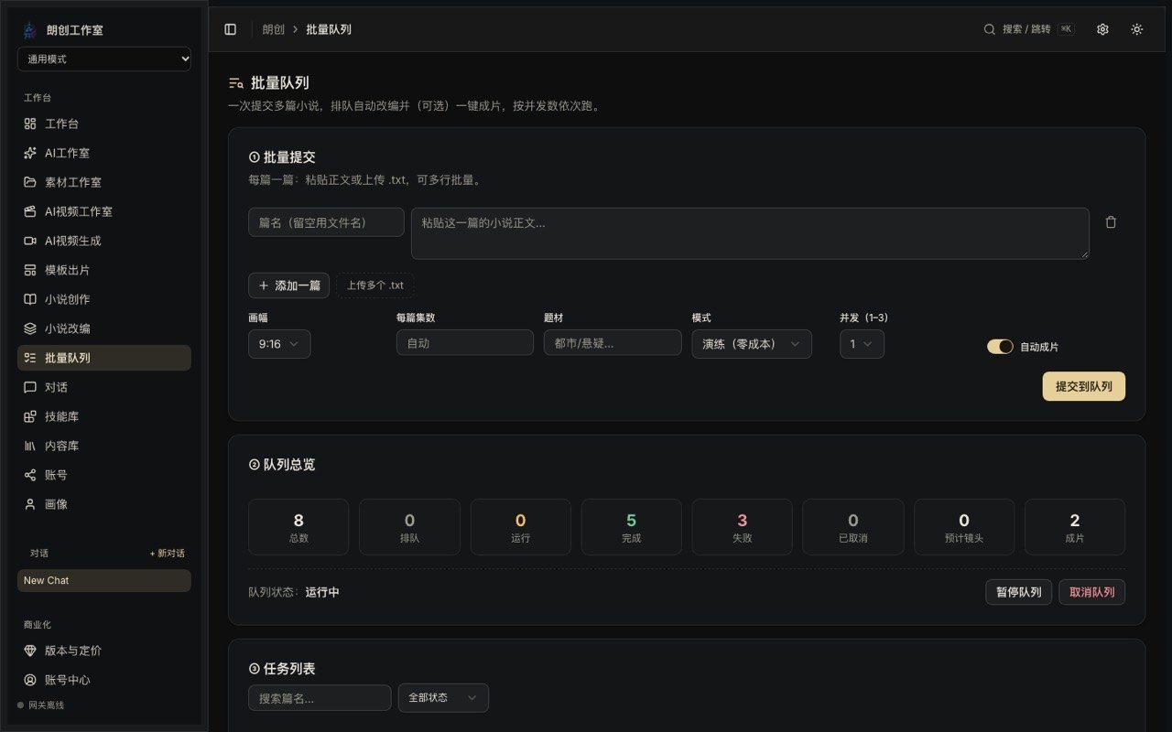Viewport: 1172px width, 732px height.
Task: Click 提交到队列 button
Action: pos(1084,386)
